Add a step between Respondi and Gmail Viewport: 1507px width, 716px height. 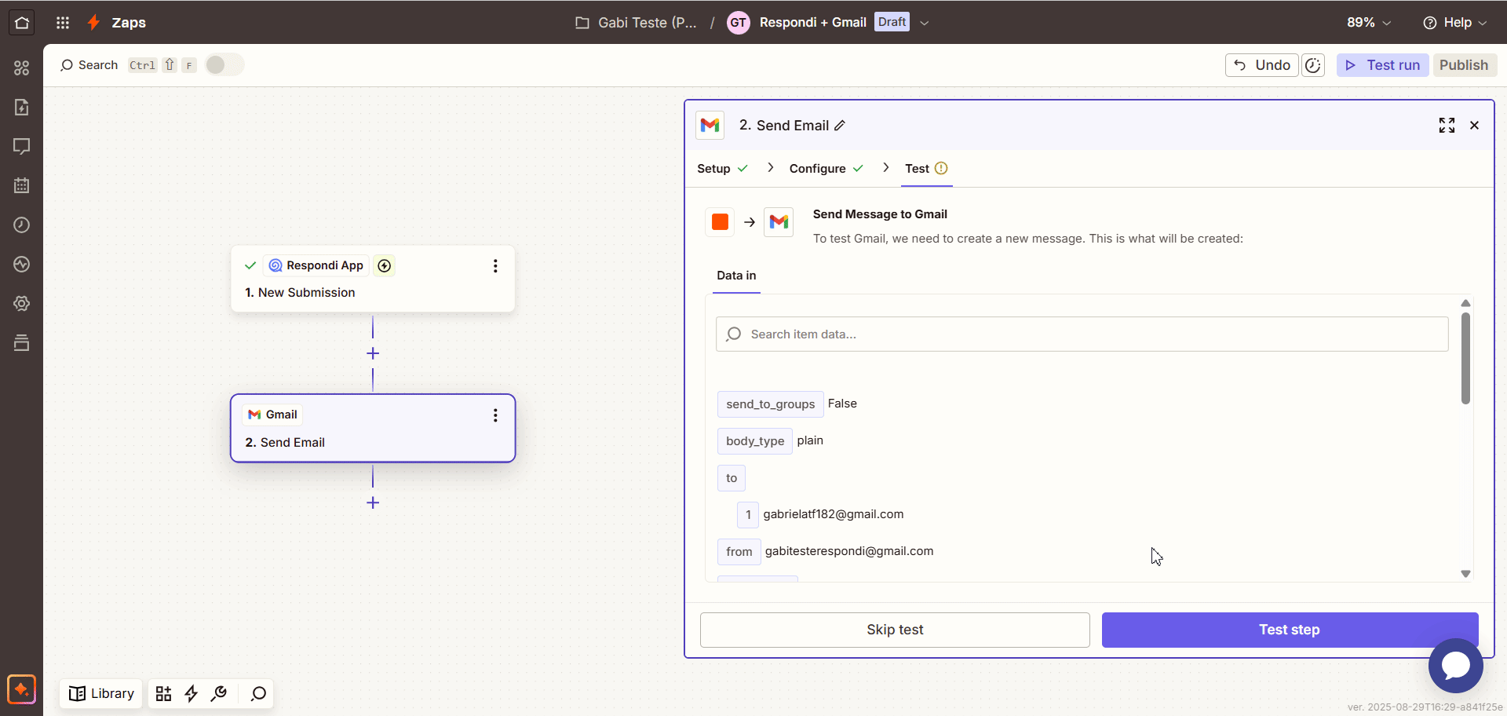pyautogui.click(x=373, y=354)
